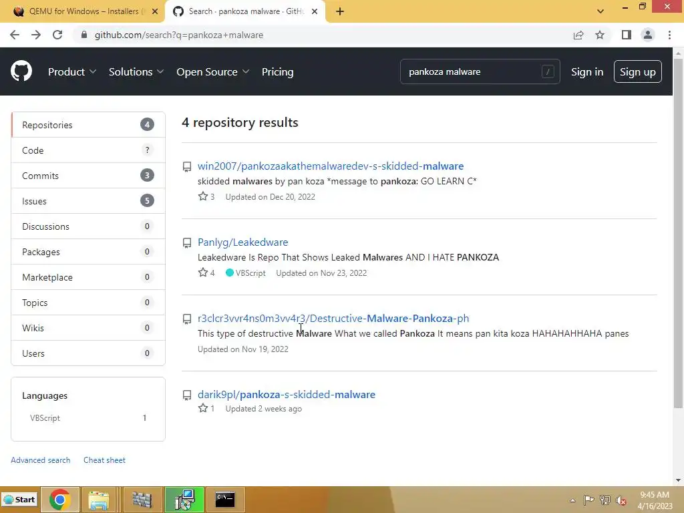
Task: Click repo icon beside r3clcr3vvr4ns0m3vv4r3 result
Action: coord(187,319)
